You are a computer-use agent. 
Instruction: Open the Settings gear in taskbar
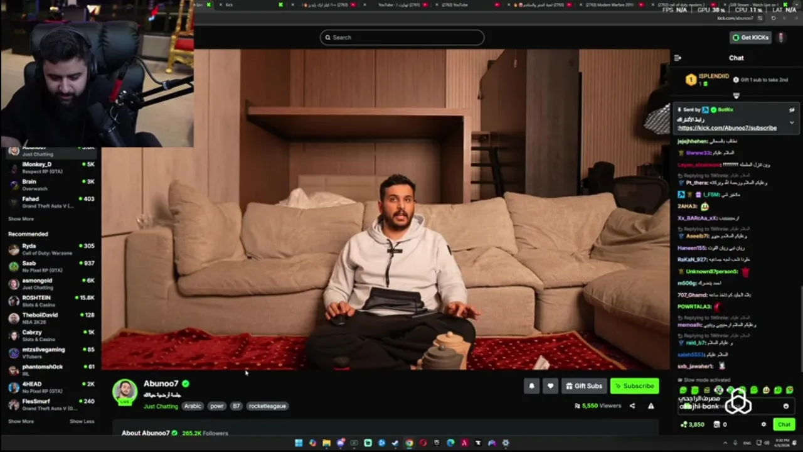pos(506,443)
